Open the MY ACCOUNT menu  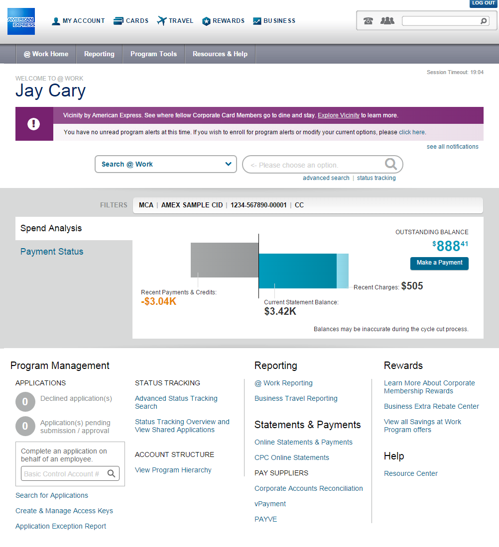click(78, 21)
